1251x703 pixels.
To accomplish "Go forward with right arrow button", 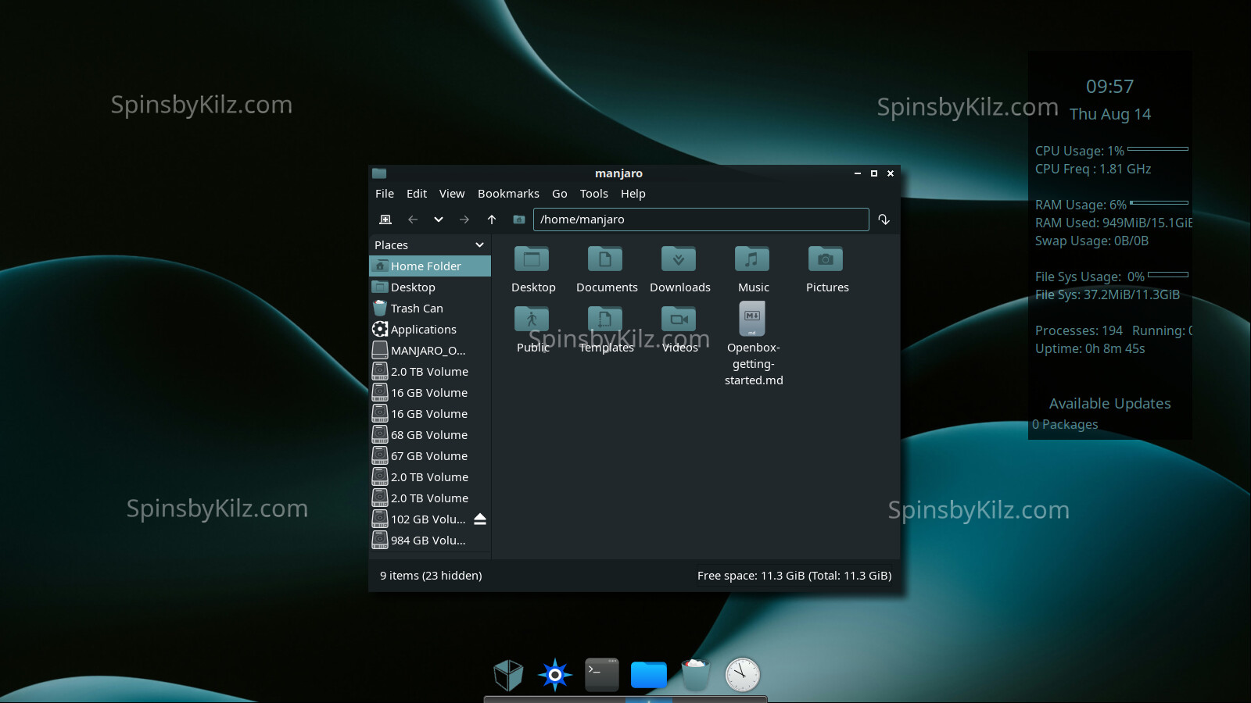I will (464, 219).
